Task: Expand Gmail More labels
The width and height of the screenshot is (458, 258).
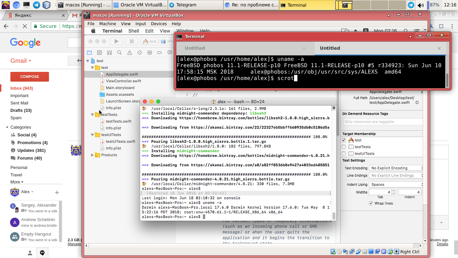Action: pyautogui.click(x=17, y=182)
